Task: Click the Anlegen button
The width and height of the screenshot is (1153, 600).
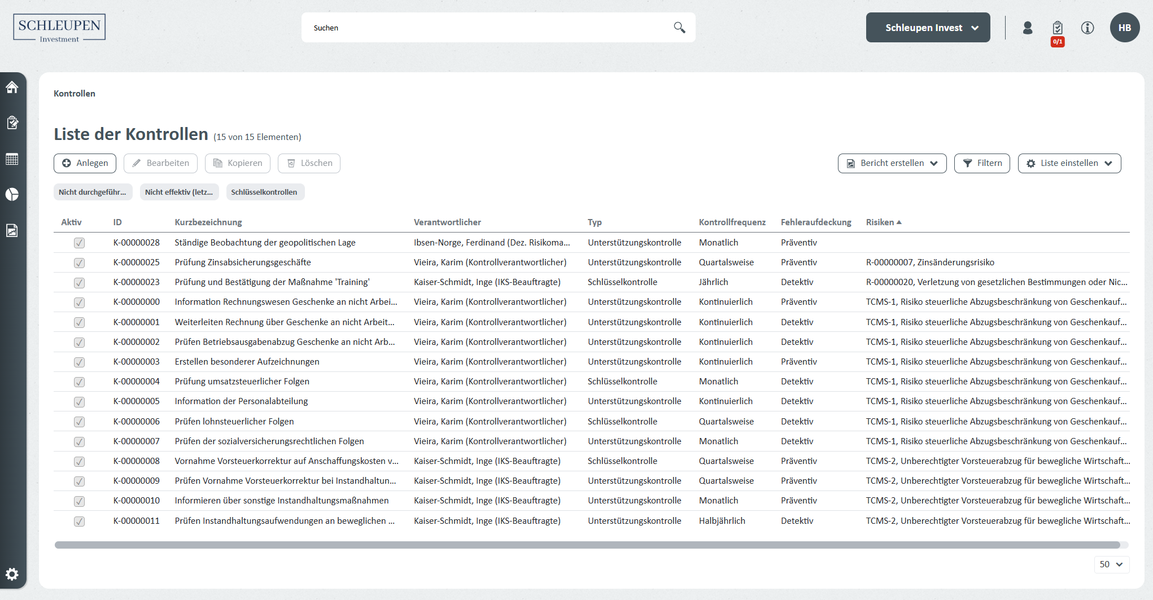Action: click(85, 163)
